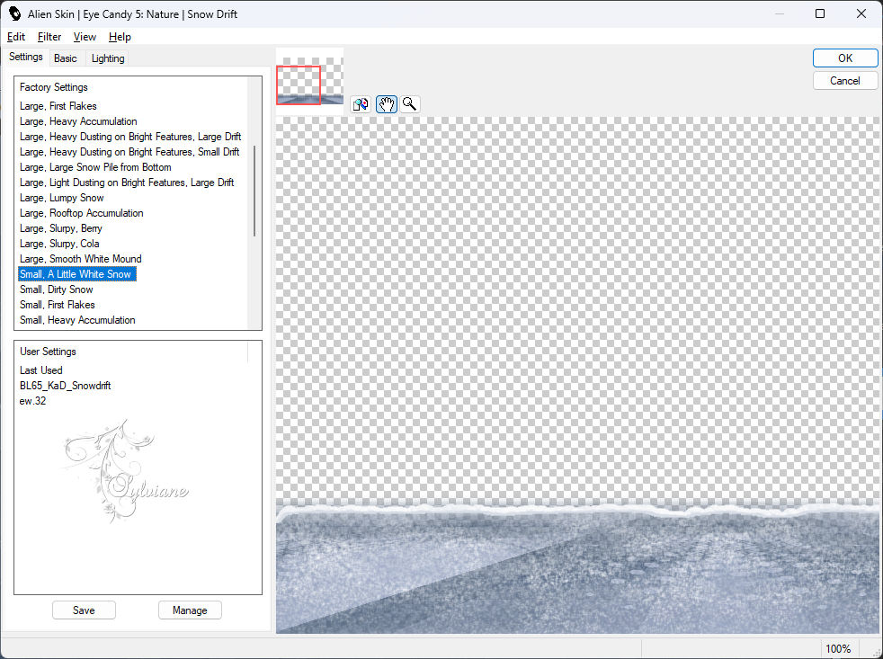This screenshot has width=883, height=659.
Task: Click the Factory Settings header
Action: tap(53, 86)
